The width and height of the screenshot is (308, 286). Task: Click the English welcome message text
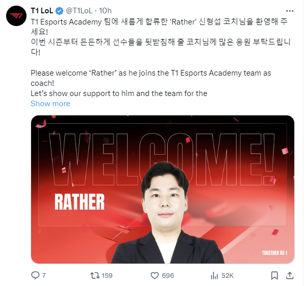coord(151,83)
